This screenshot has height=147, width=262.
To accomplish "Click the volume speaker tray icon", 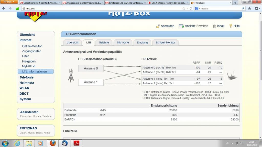I will pyautogui.click(x=242, y=143).
